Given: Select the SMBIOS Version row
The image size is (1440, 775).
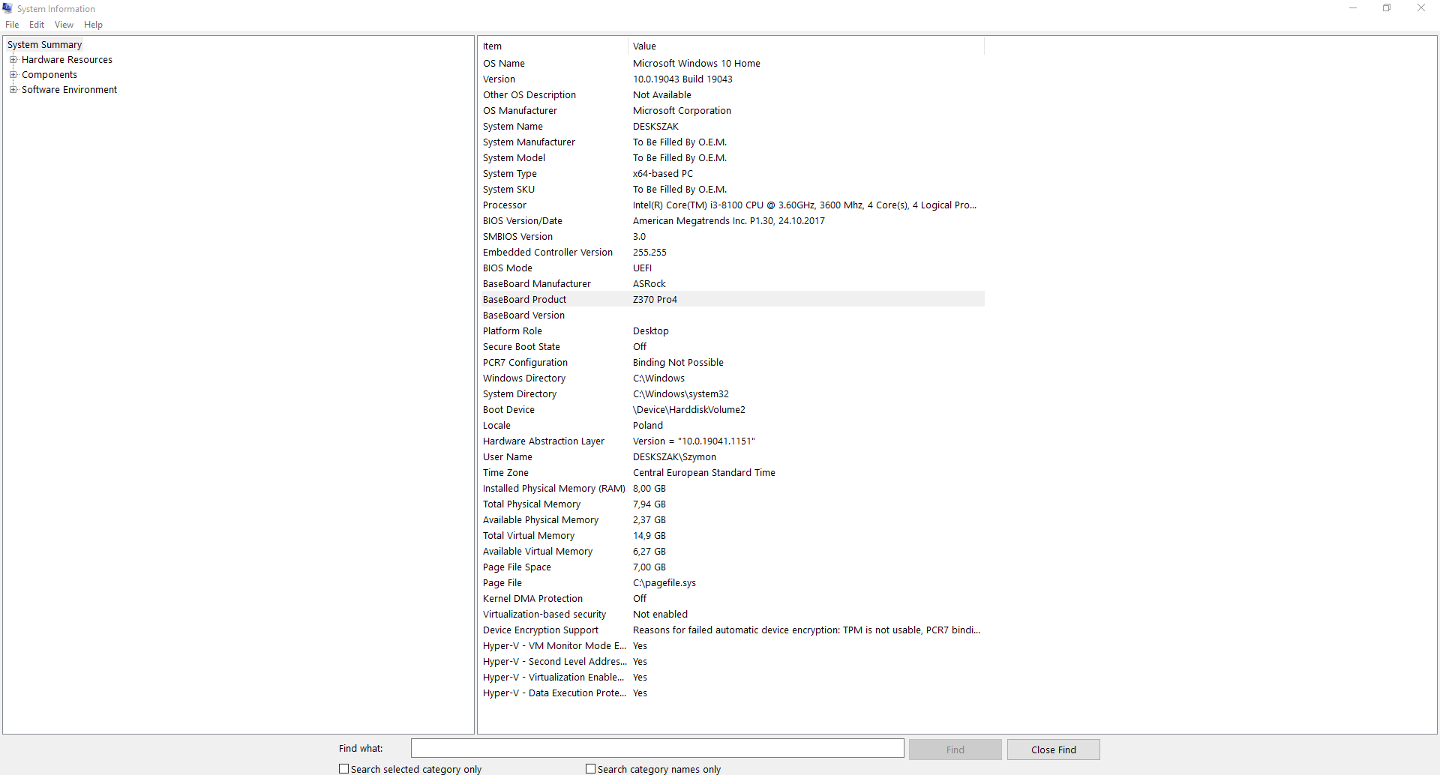Looking at the screenshot, I should coord(731,237).
